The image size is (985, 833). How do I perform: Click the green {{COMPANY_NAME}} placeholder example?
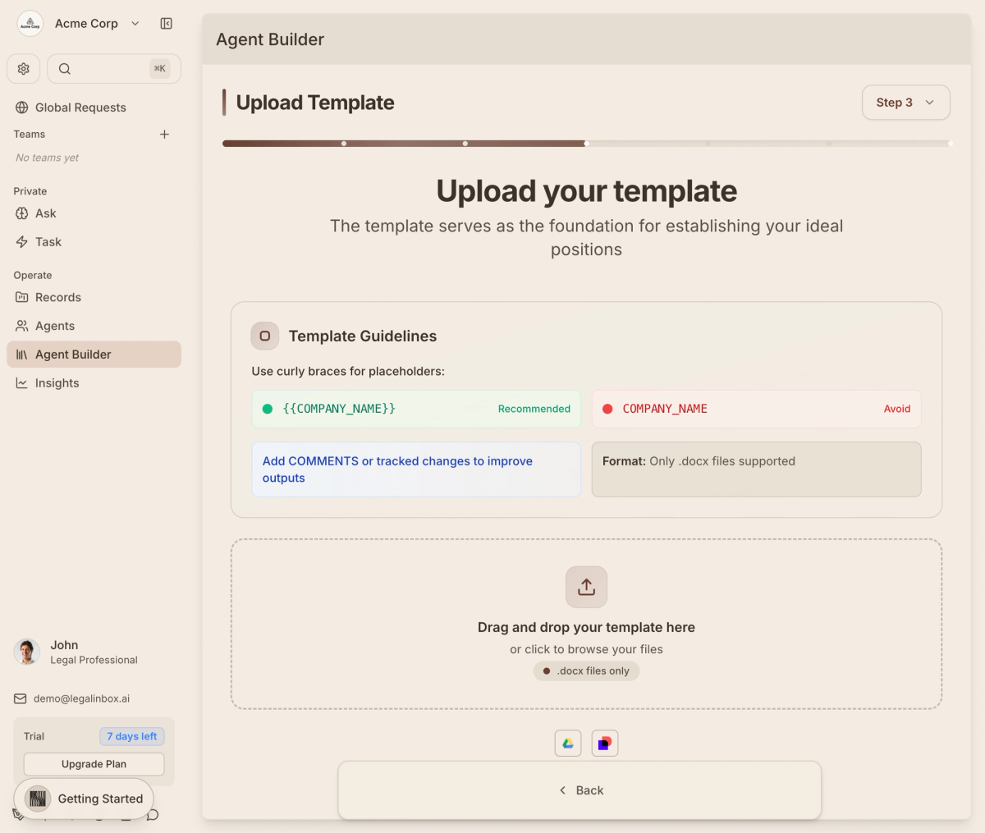(339, 409)
